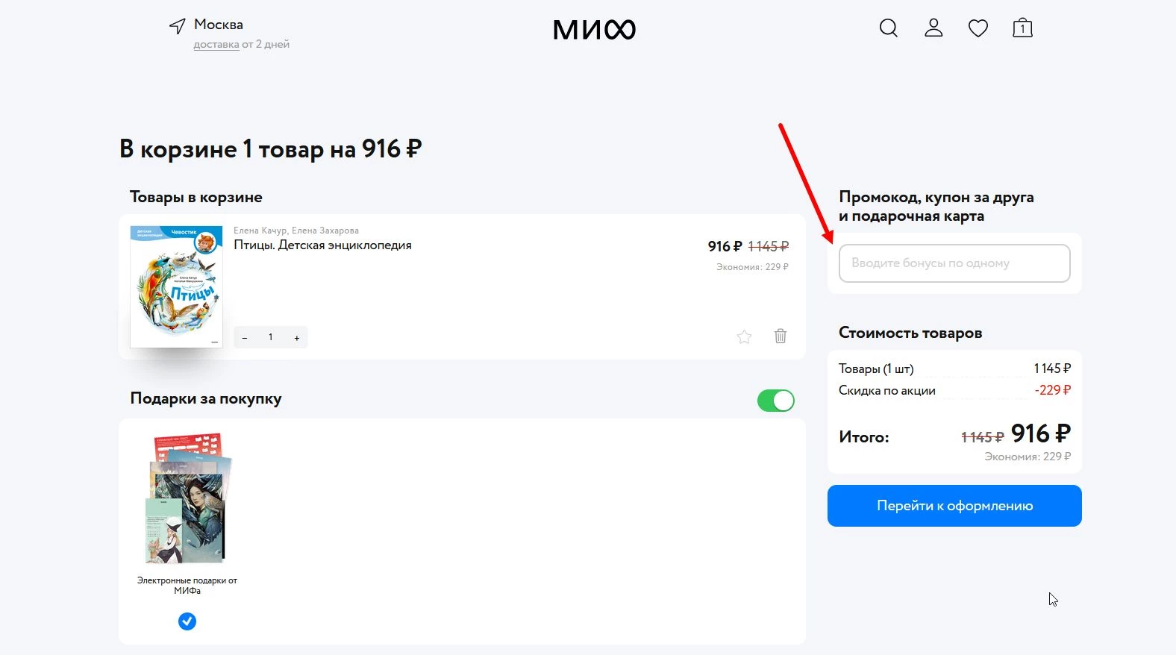Click the star icon next to the book
This screenshot has width=1176, height=655.
tap(743, 336)
